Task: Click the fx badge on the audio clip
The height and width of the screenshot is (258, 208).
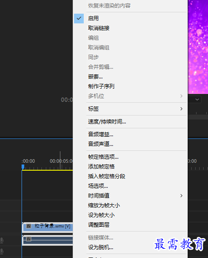Action: 29,239
